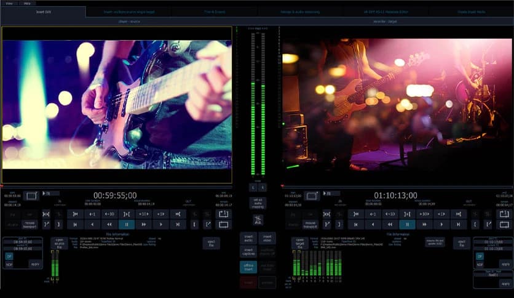Step forward 10 frames on recorder
Screen dimensions: 514x298
tap(424, 214)
